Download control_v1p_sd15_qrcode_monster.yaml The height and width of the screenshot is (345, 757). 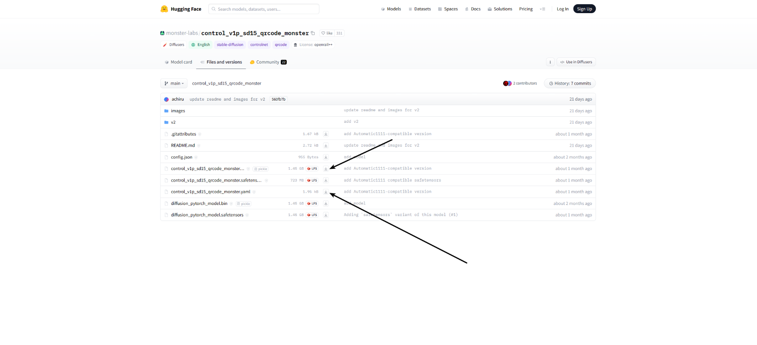326,192
